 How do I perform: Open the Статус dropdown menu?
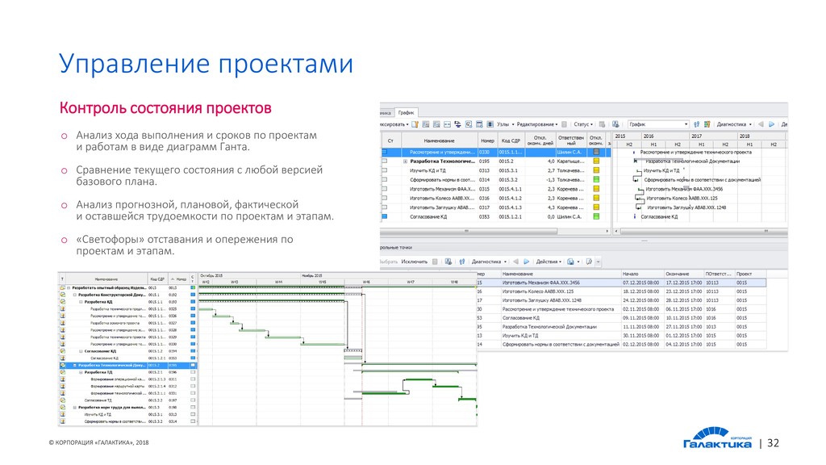(x=582, y=124)
